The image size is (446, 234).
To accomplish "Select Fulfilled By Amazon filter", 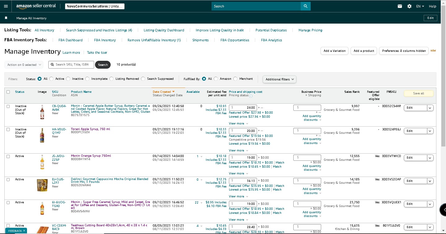I will point(216,79).
